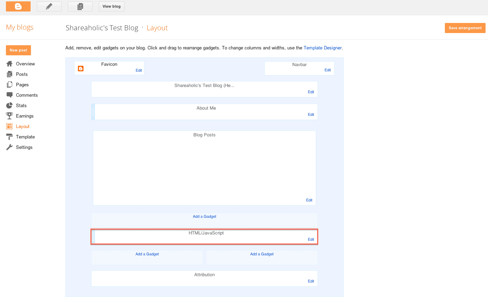Open Posts in sidebar menu
Image resolution: width=488 pixels, height=303 pixels.
click(x=22, y=74)
